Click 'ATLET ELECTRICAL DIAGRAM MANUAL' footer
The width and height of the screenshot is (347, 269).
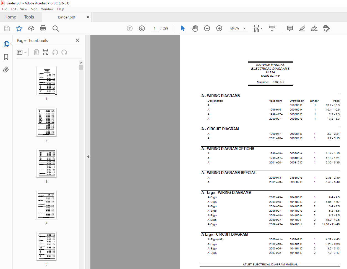click(x=270, y=264)
